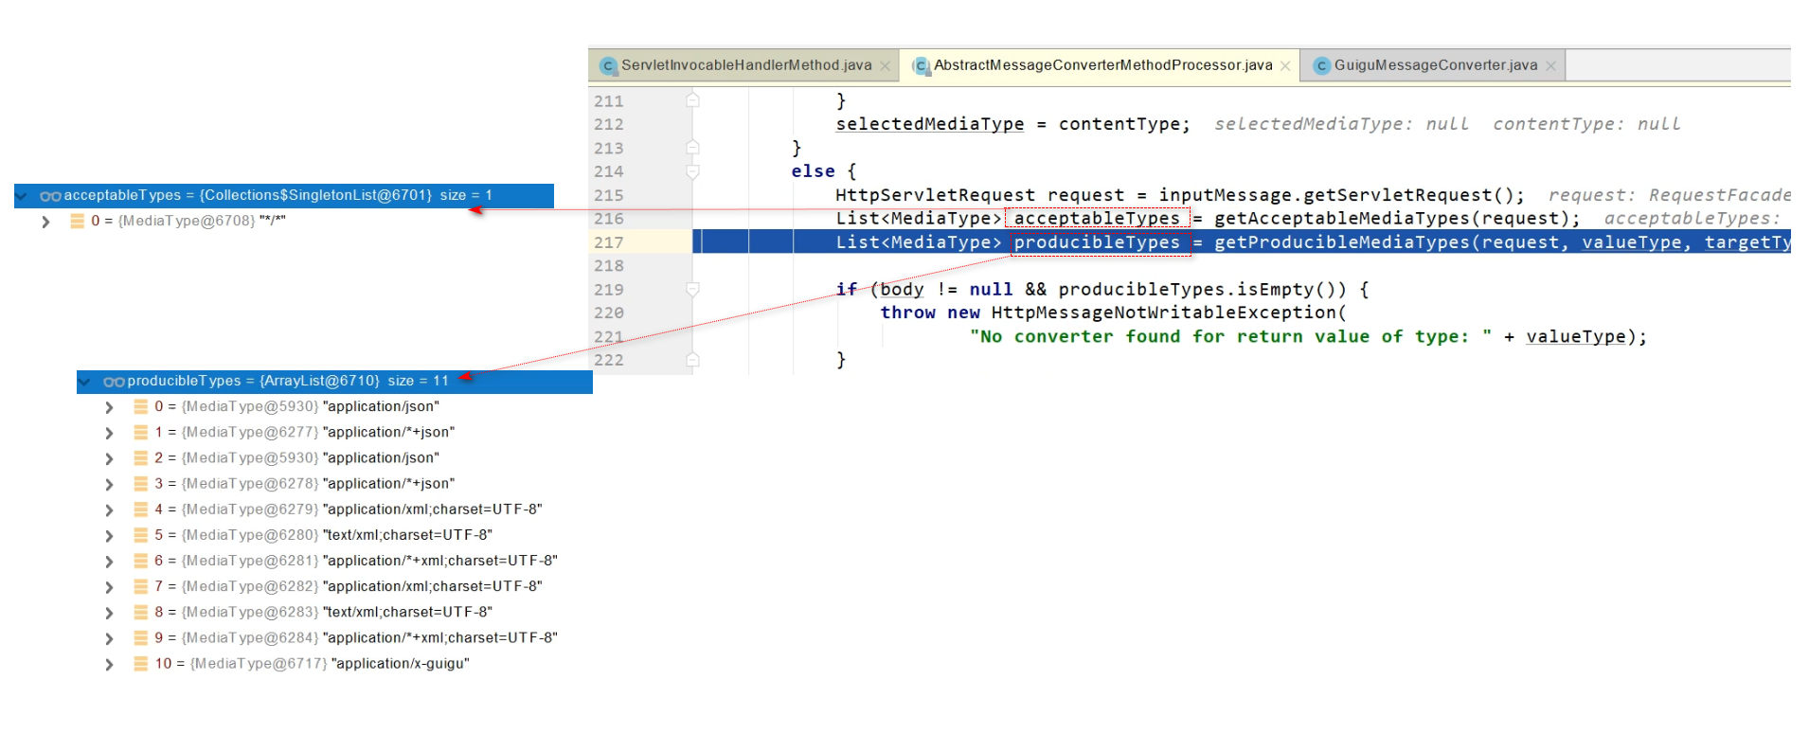
Task: Click the acceptableTypes variable on line 216
Action: tap(1097, 219)
